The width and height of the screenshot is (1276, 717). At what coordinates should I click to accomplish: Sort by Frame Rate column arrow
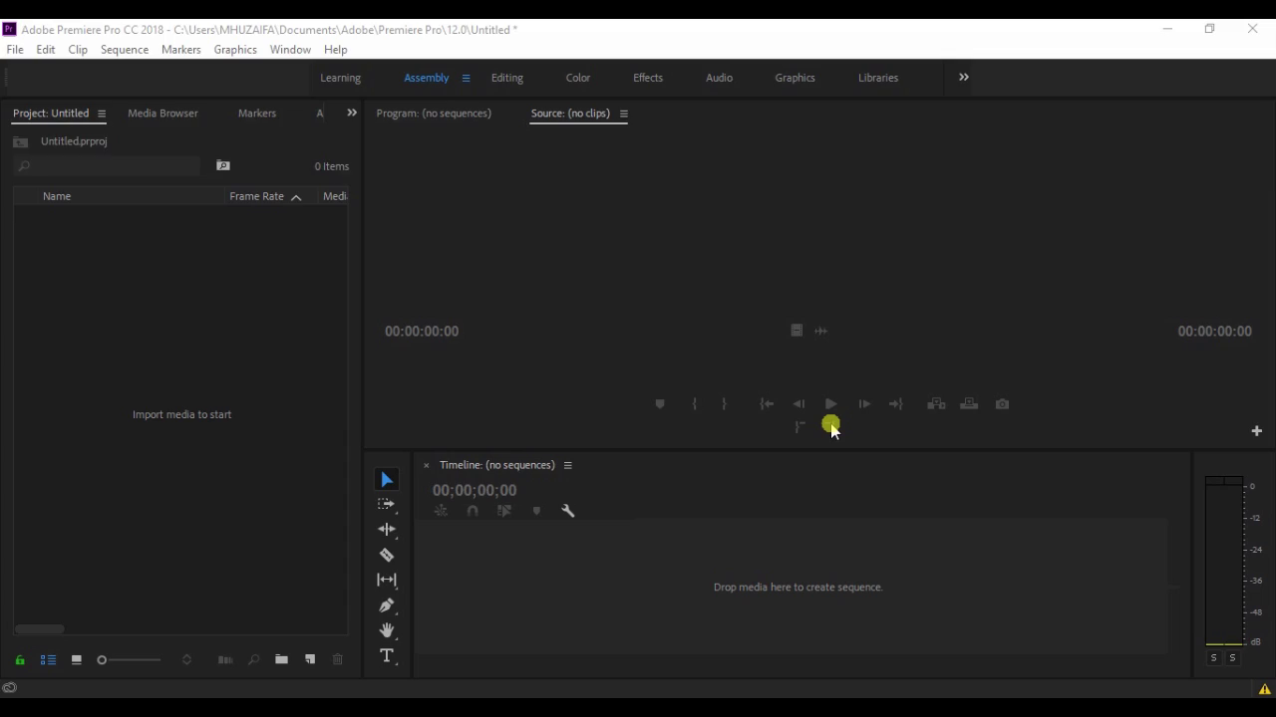pyautogui.click(x=296, y=197)
